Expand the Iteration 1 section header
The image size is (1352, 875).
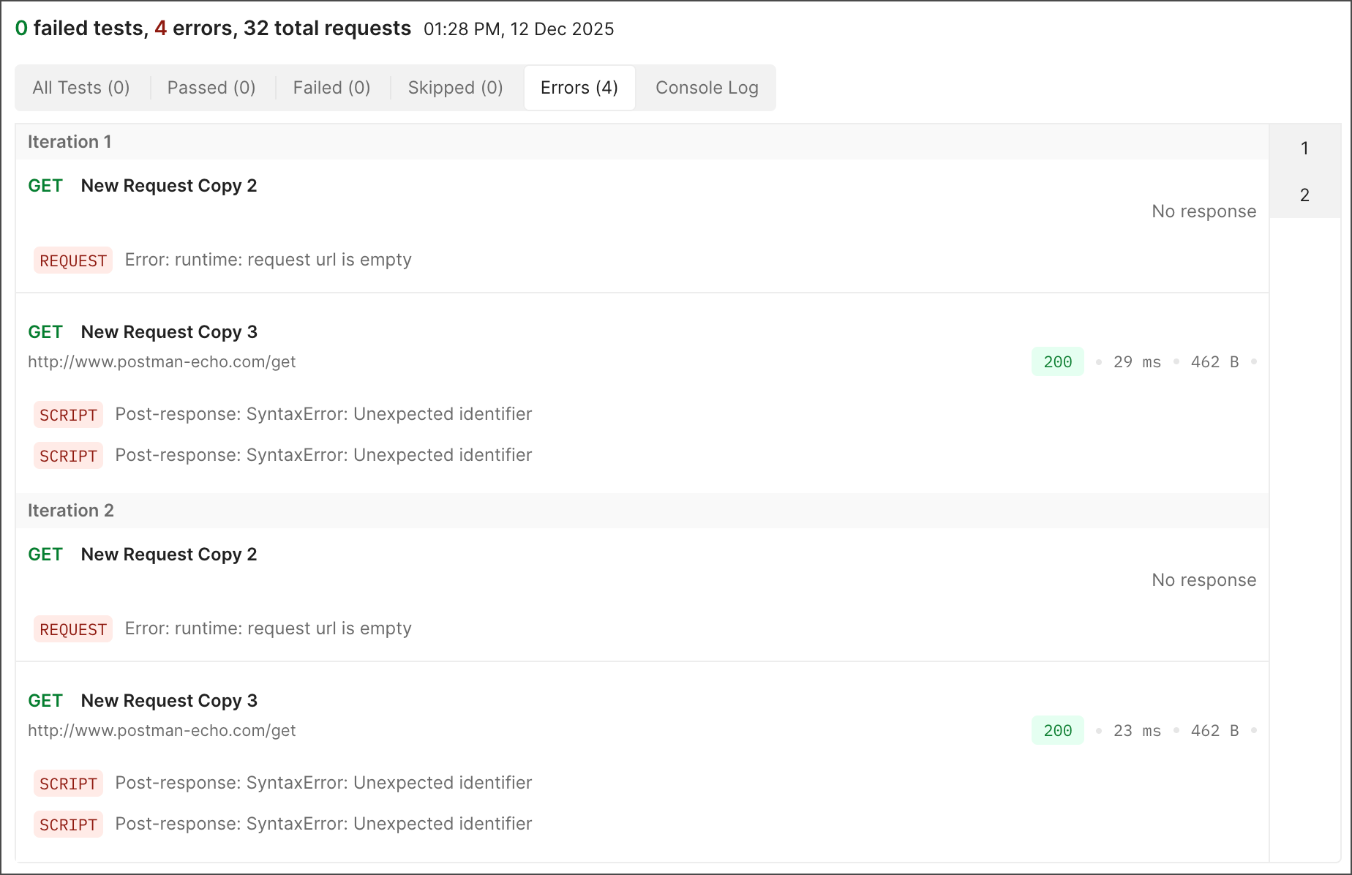coord(70,141)
